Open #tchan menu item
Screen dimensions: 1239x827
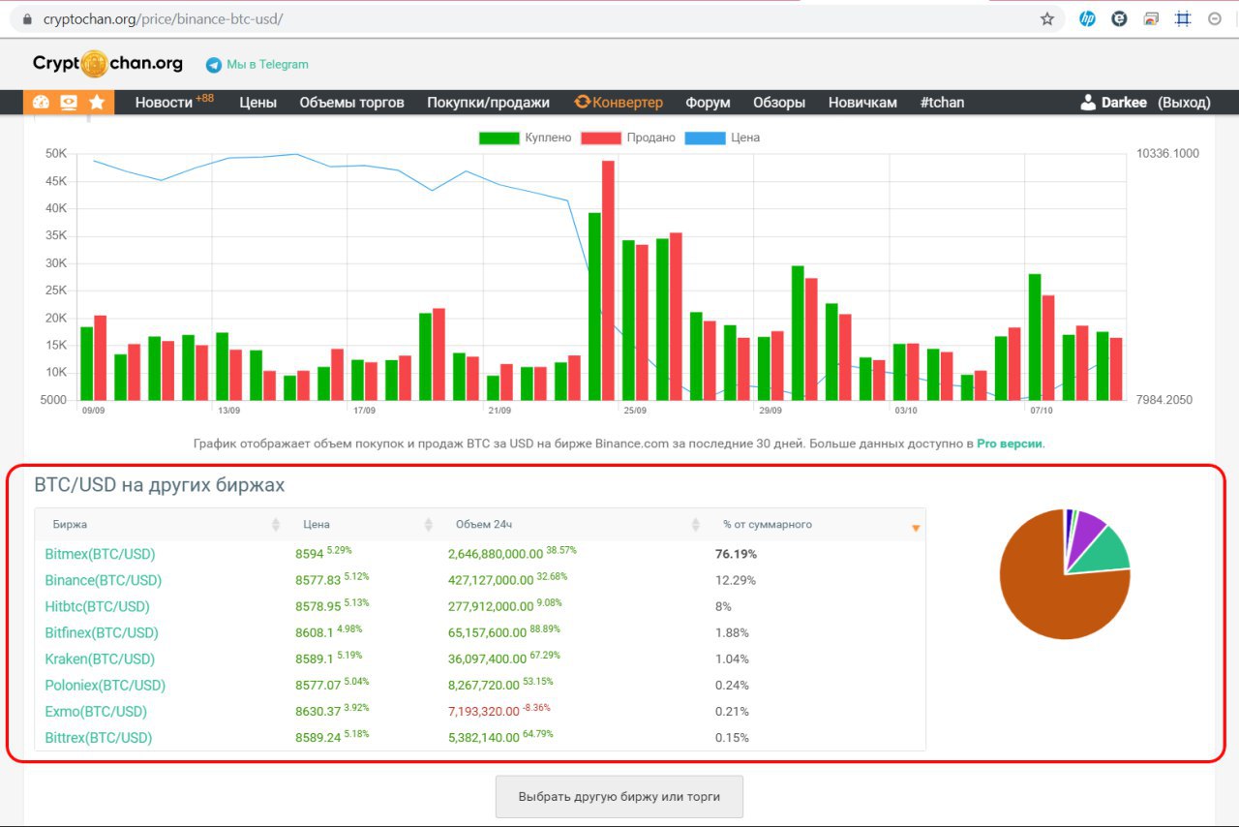coord(942,102)
